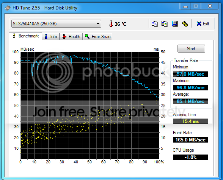Click the Burst Rate label

(x=182, y=133)
